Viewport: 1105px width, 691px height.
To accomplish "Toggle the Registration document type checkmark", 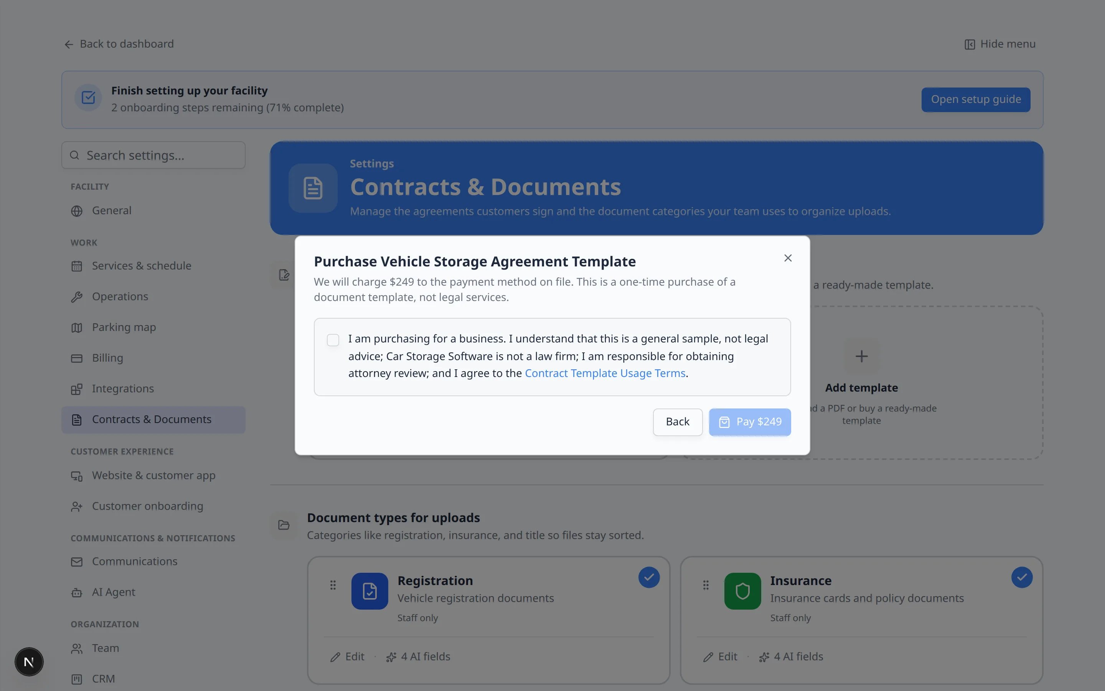I will point(649,578).
